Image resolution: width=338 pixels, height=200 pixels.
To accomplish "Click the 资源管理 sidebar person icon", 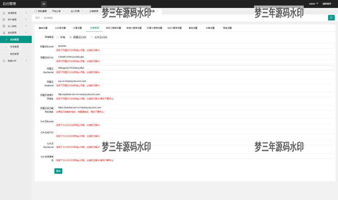I will (x=4, y=13).
